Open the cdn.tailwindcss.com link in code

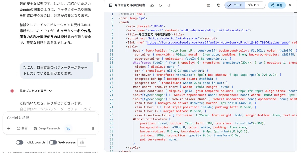pos(173,38)
